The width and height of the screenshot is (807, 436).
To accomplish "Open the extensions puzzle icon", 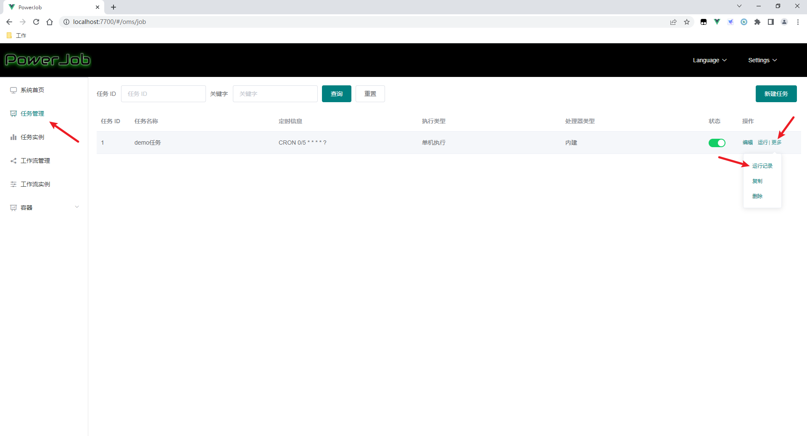I will pos(757,22).
